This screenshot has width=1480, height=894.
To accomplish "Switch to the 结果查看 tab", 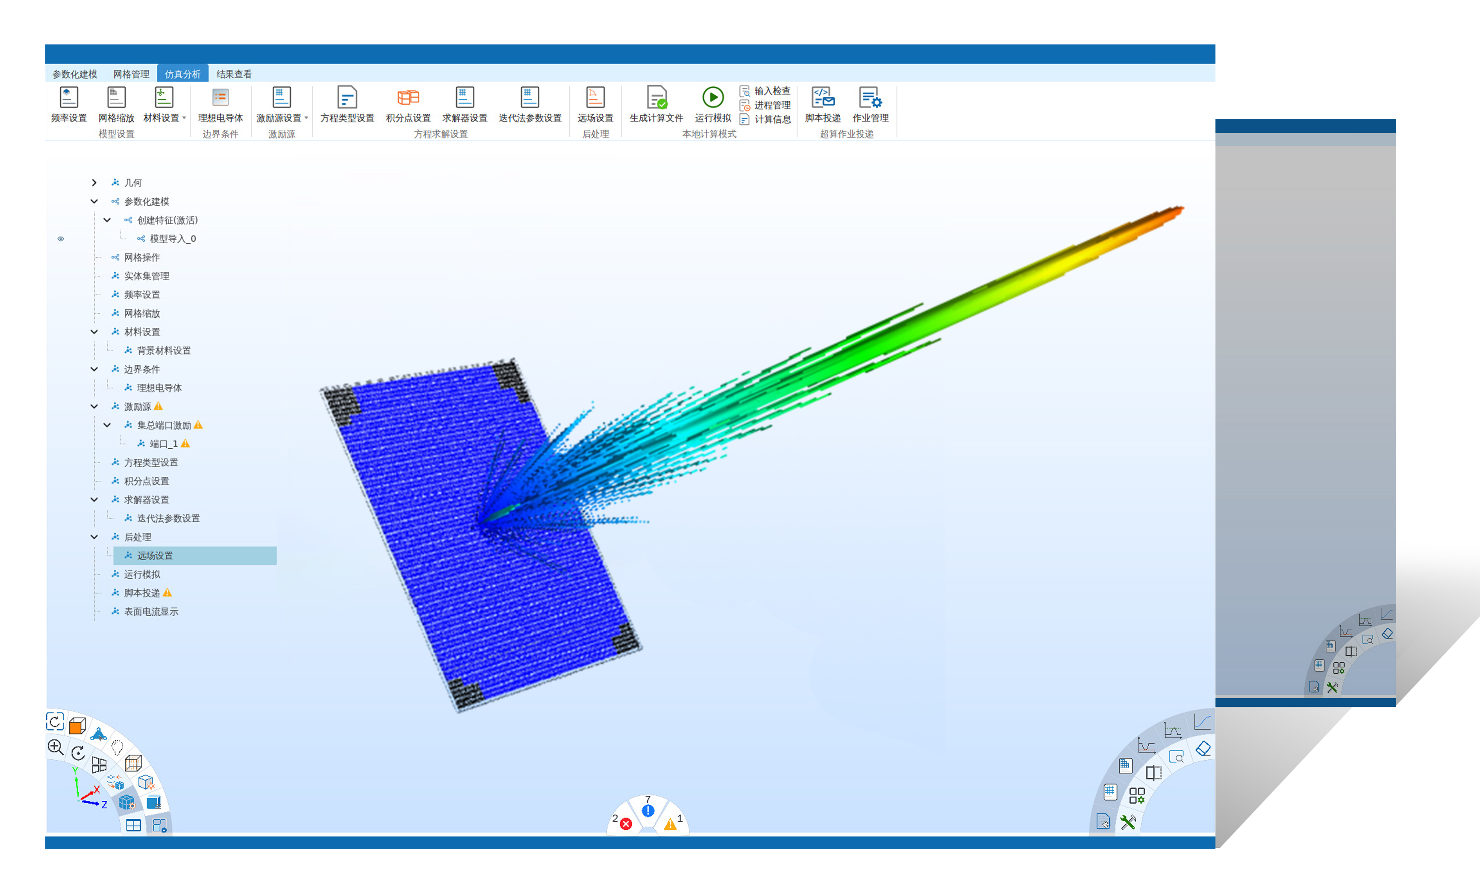I will (x=234, y=74).
